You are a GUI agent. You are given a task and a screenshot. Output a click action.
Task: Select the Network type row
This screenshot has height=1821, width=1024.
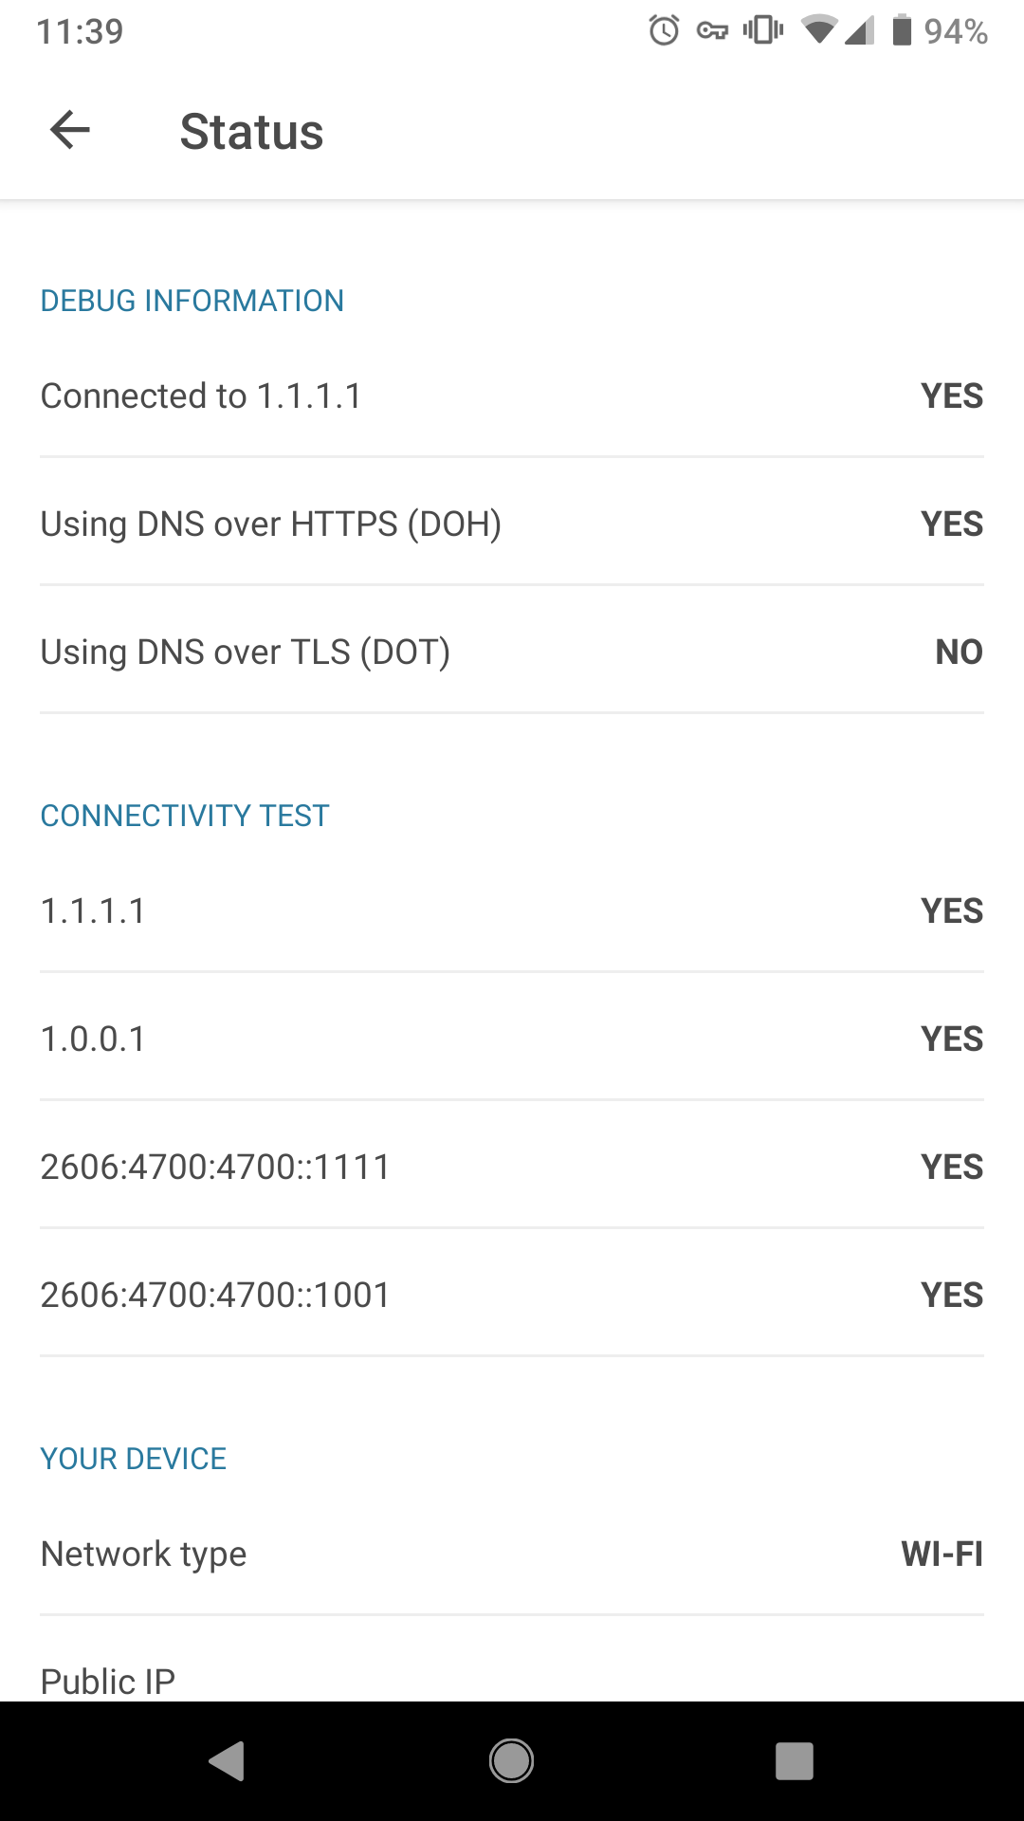pos(512,1554)
